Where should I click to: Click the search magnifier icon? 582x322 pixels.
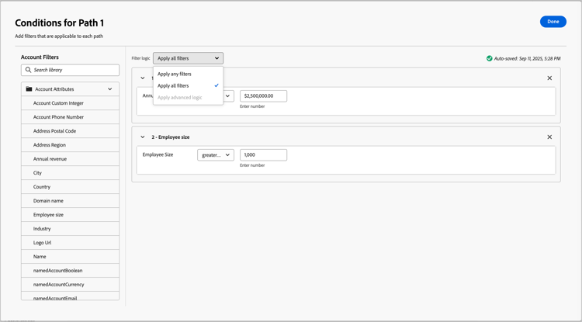pyautogui.click(x=28, y=70)
